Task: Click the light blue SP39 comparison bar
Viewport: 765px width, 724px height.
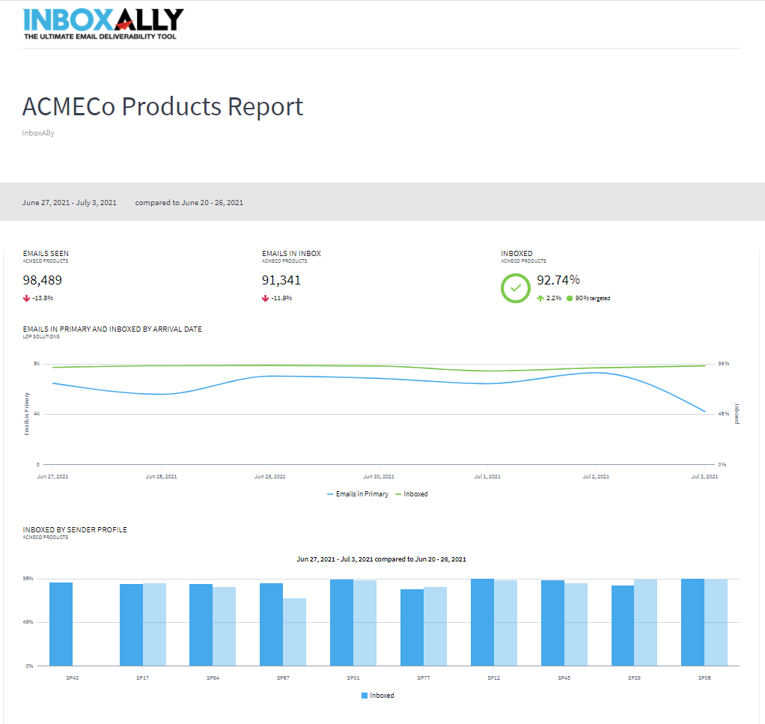Action: click(x=645, y=622)
